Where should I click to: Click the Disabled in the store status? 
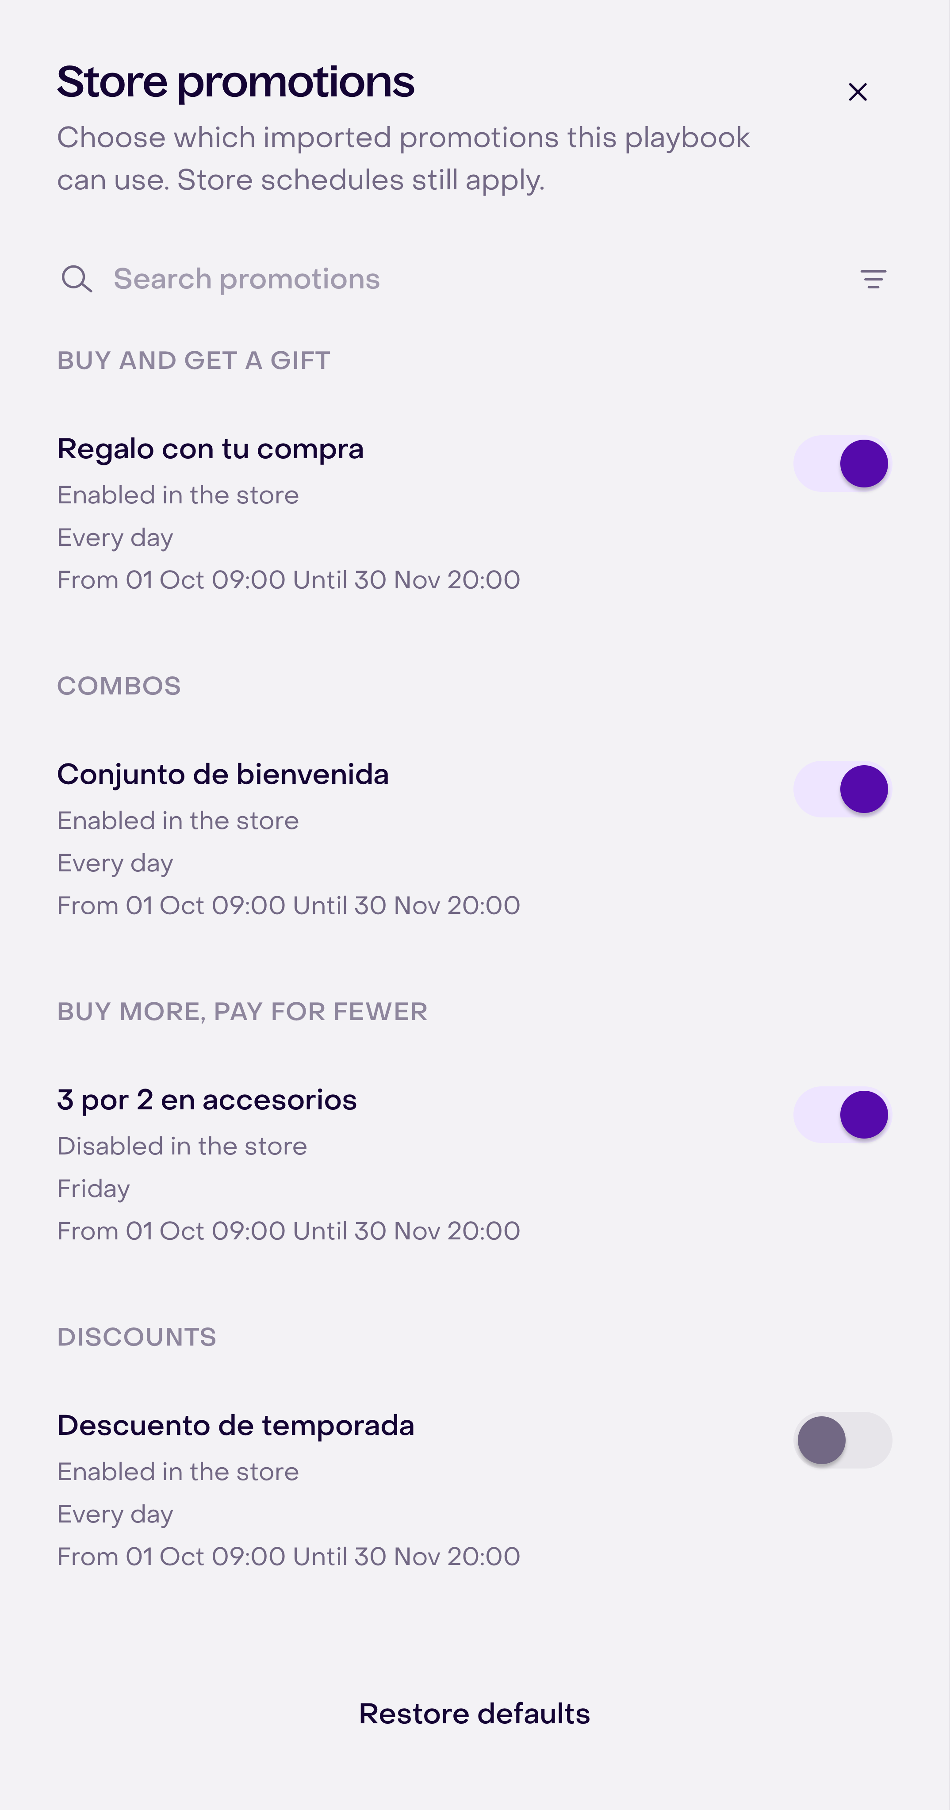click(182, 1146)
